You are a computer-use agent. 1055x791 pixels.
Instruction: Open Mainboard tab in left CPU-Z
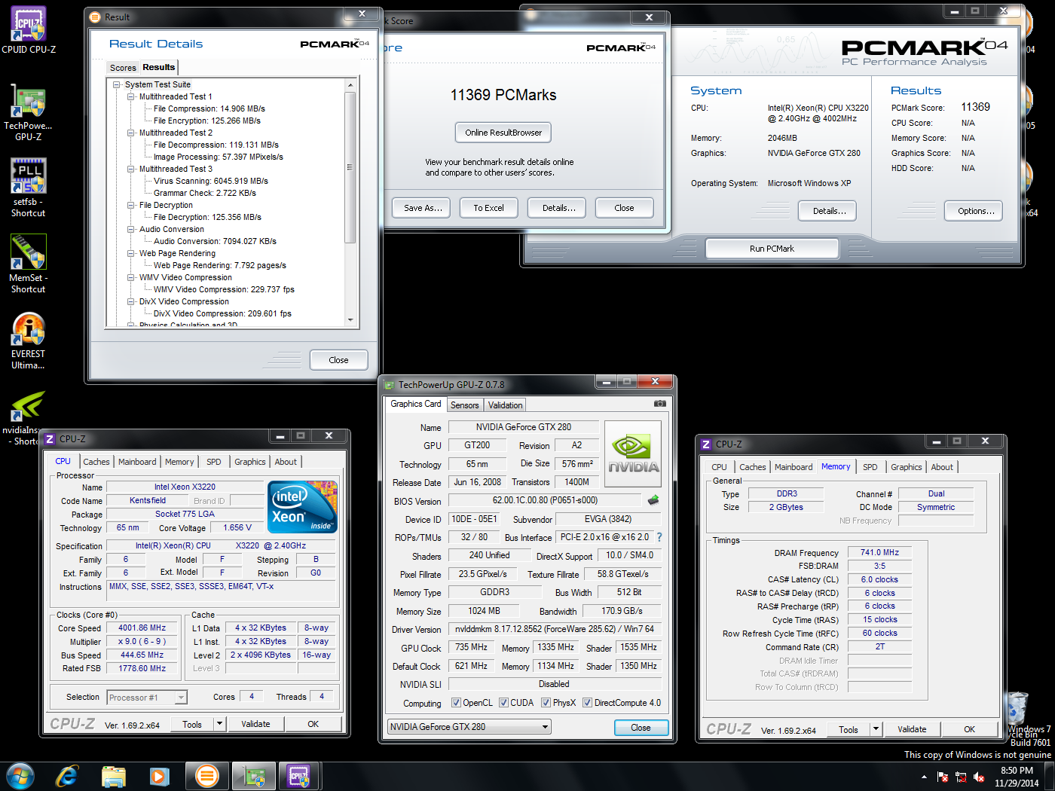137,462
